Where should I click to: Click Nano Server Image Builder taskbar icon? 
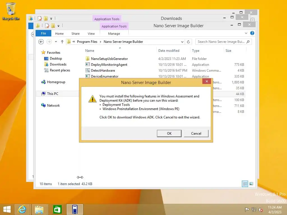(75, 209)
